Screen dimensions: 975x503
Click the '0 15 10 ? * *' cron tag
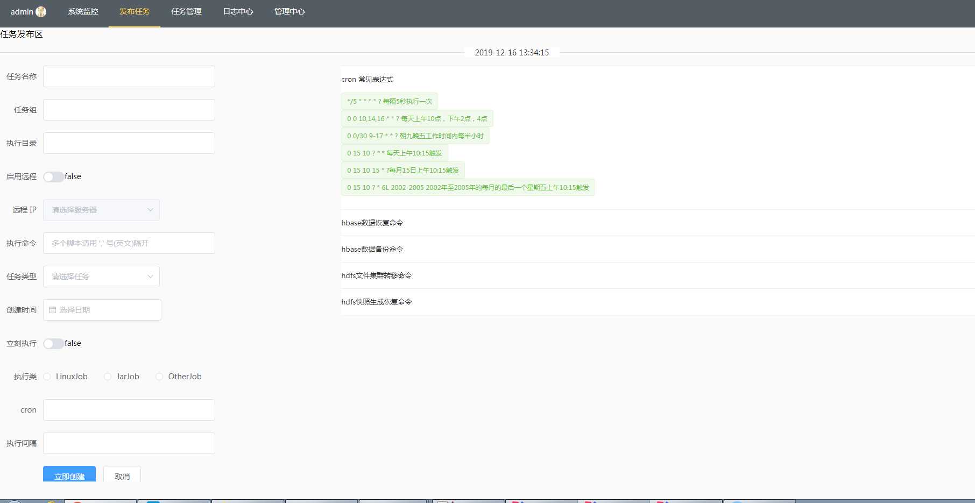point(394,153)
